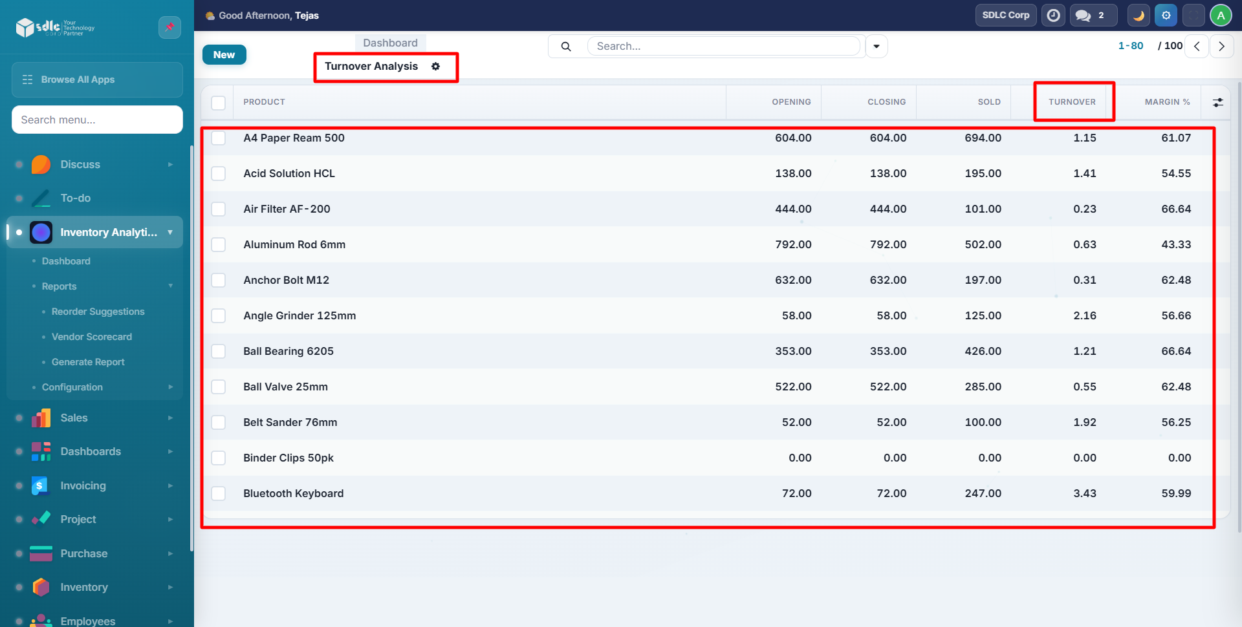Select the A4 Paper Ream 500 checkbox
The height and width of the screenshot is (627, 1242).
click(x=219, y=138)
